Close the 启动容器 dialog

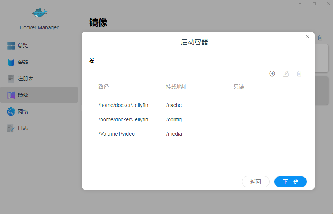point(308,37)
